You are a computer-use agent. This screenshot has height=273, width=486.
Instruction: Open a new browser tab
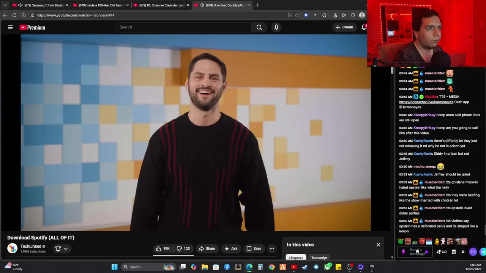(257, 5)
